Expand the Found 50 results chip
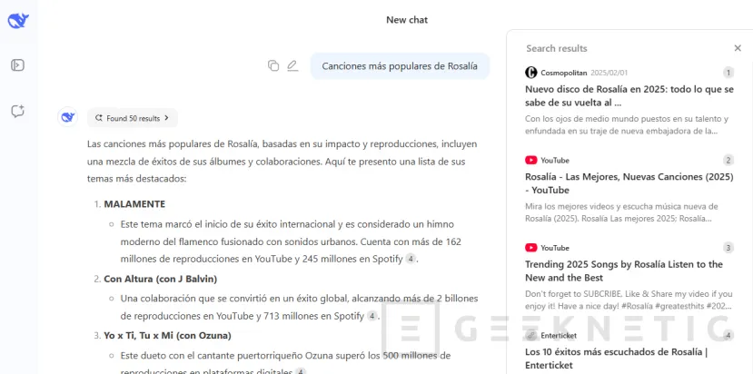753x374 pixels. [133, 118]
